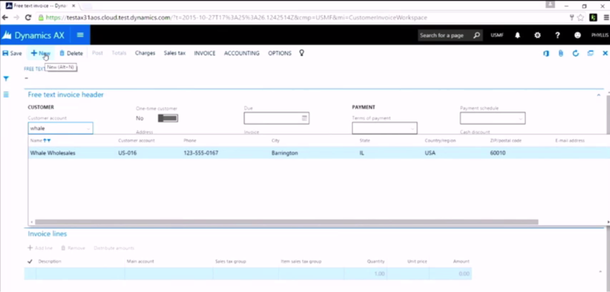
Task: Open the INVOICE action tab
Action: click(x=205, y=54)
